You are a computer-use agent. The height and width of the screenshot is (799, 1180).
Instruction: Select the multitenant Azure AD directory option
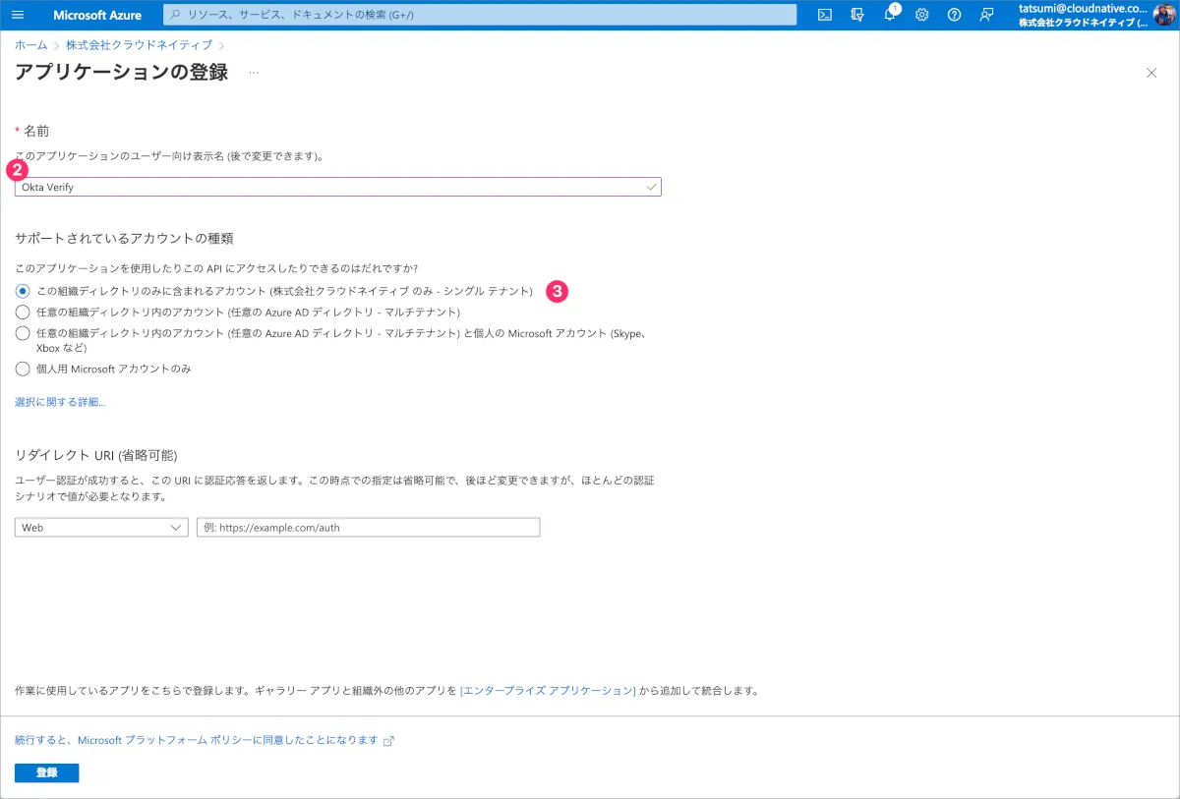(23, 312)
